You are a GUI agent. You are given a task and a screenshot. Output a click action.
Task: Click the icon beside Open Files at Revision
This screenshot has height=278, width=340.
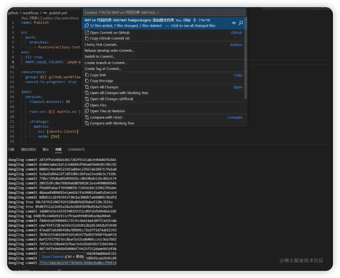point(87,111)
